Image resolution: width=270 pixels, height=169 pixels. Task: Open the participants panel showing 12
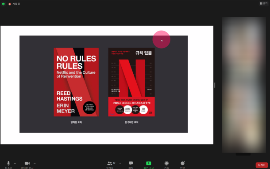(111, 163)
